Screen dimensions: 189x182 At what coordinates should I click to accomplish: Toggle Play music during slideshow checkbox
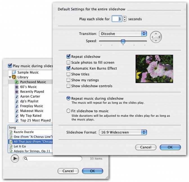[10, 66]
